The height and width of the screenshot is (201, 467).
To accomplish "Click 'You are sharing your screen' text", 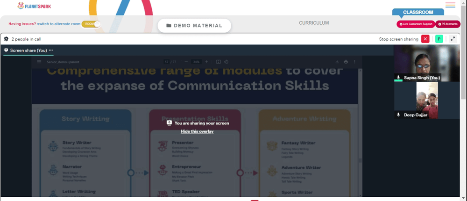I will tap(202, 123).
